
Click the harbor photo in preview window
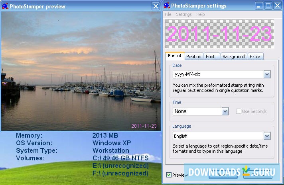[x=81, y=71]
